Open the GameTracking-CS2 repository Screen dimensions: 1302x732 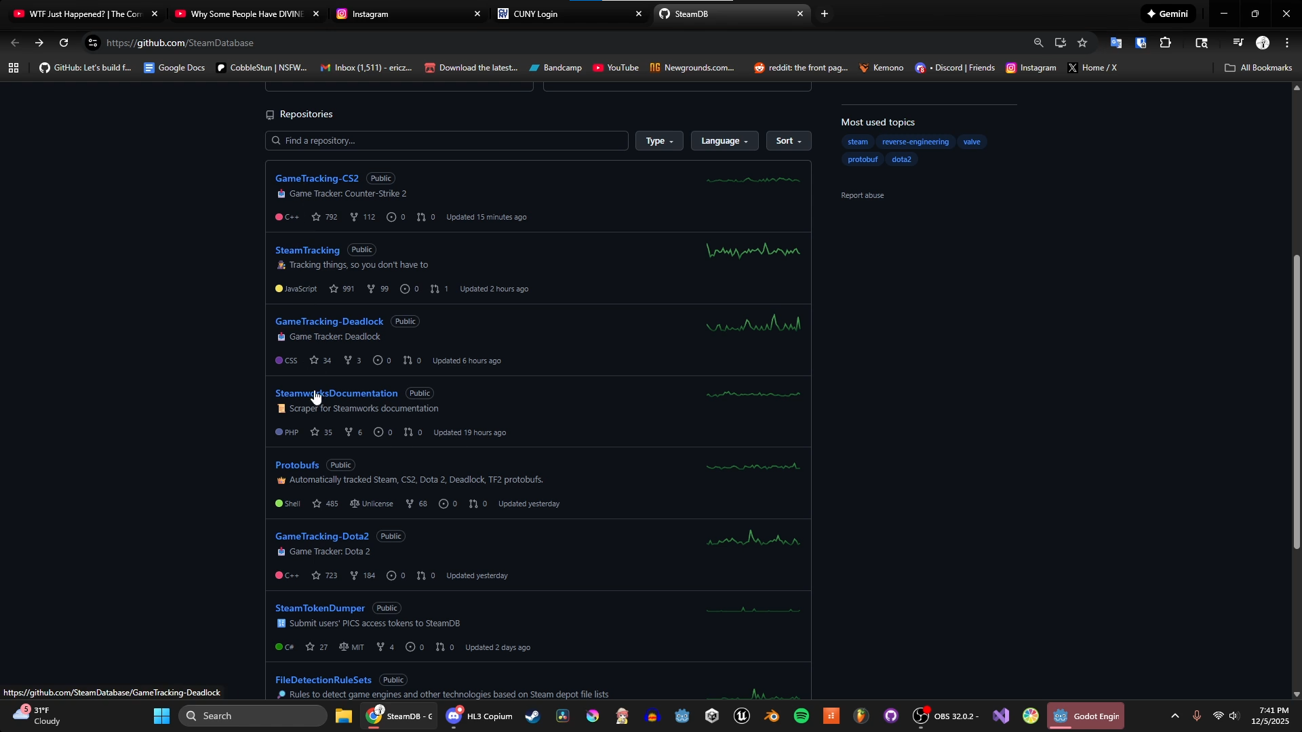(x=317, y=178)
